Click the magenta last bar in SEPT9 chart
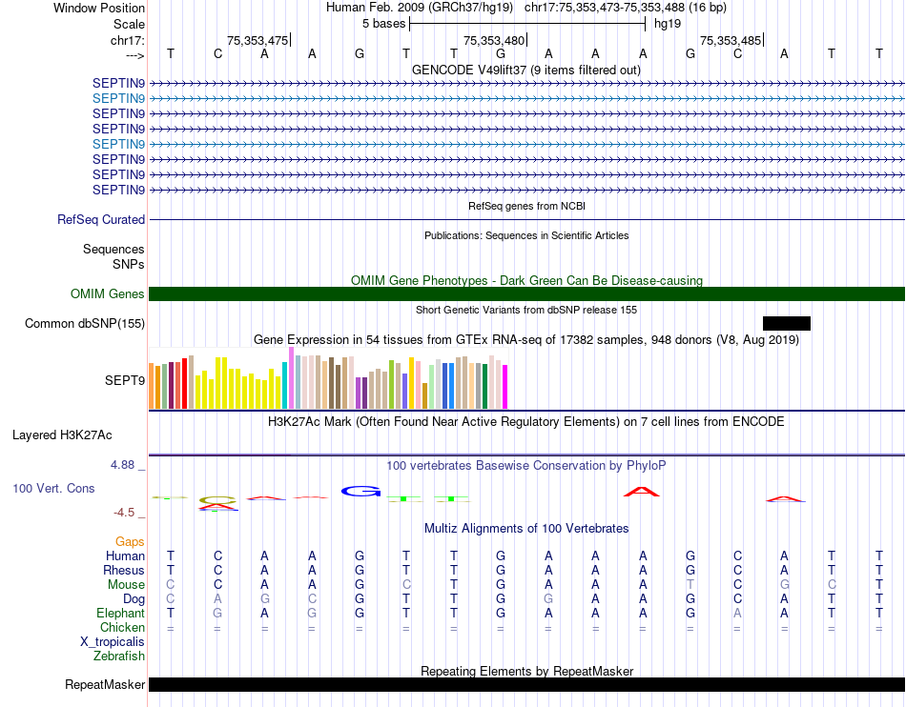Screen dimensions: 906x707 (505, 387)
